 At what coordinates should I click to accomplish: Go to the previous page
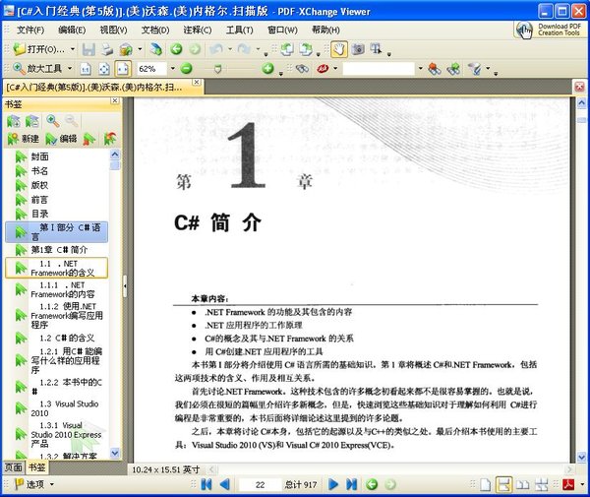[224, 484]
